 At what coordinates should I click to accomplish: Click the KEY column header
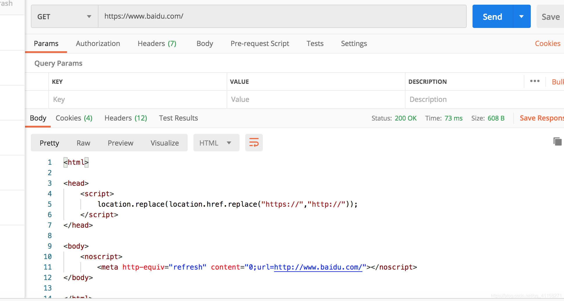(57, 82)
